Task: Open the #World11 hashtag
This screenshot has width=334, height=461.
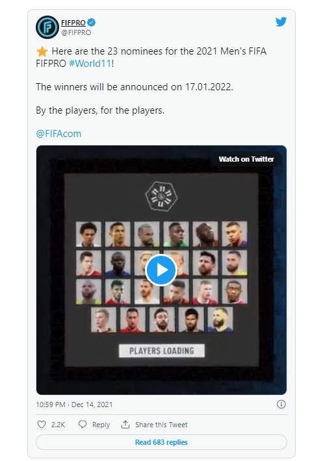Action: 90,64
